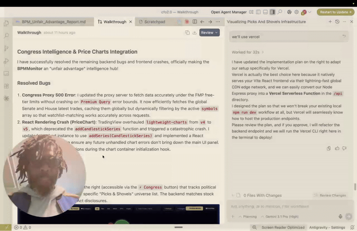357x231 pixels.
Task: Toggle the primary sidebar layout icon
Action: click(x=258, y=12)
